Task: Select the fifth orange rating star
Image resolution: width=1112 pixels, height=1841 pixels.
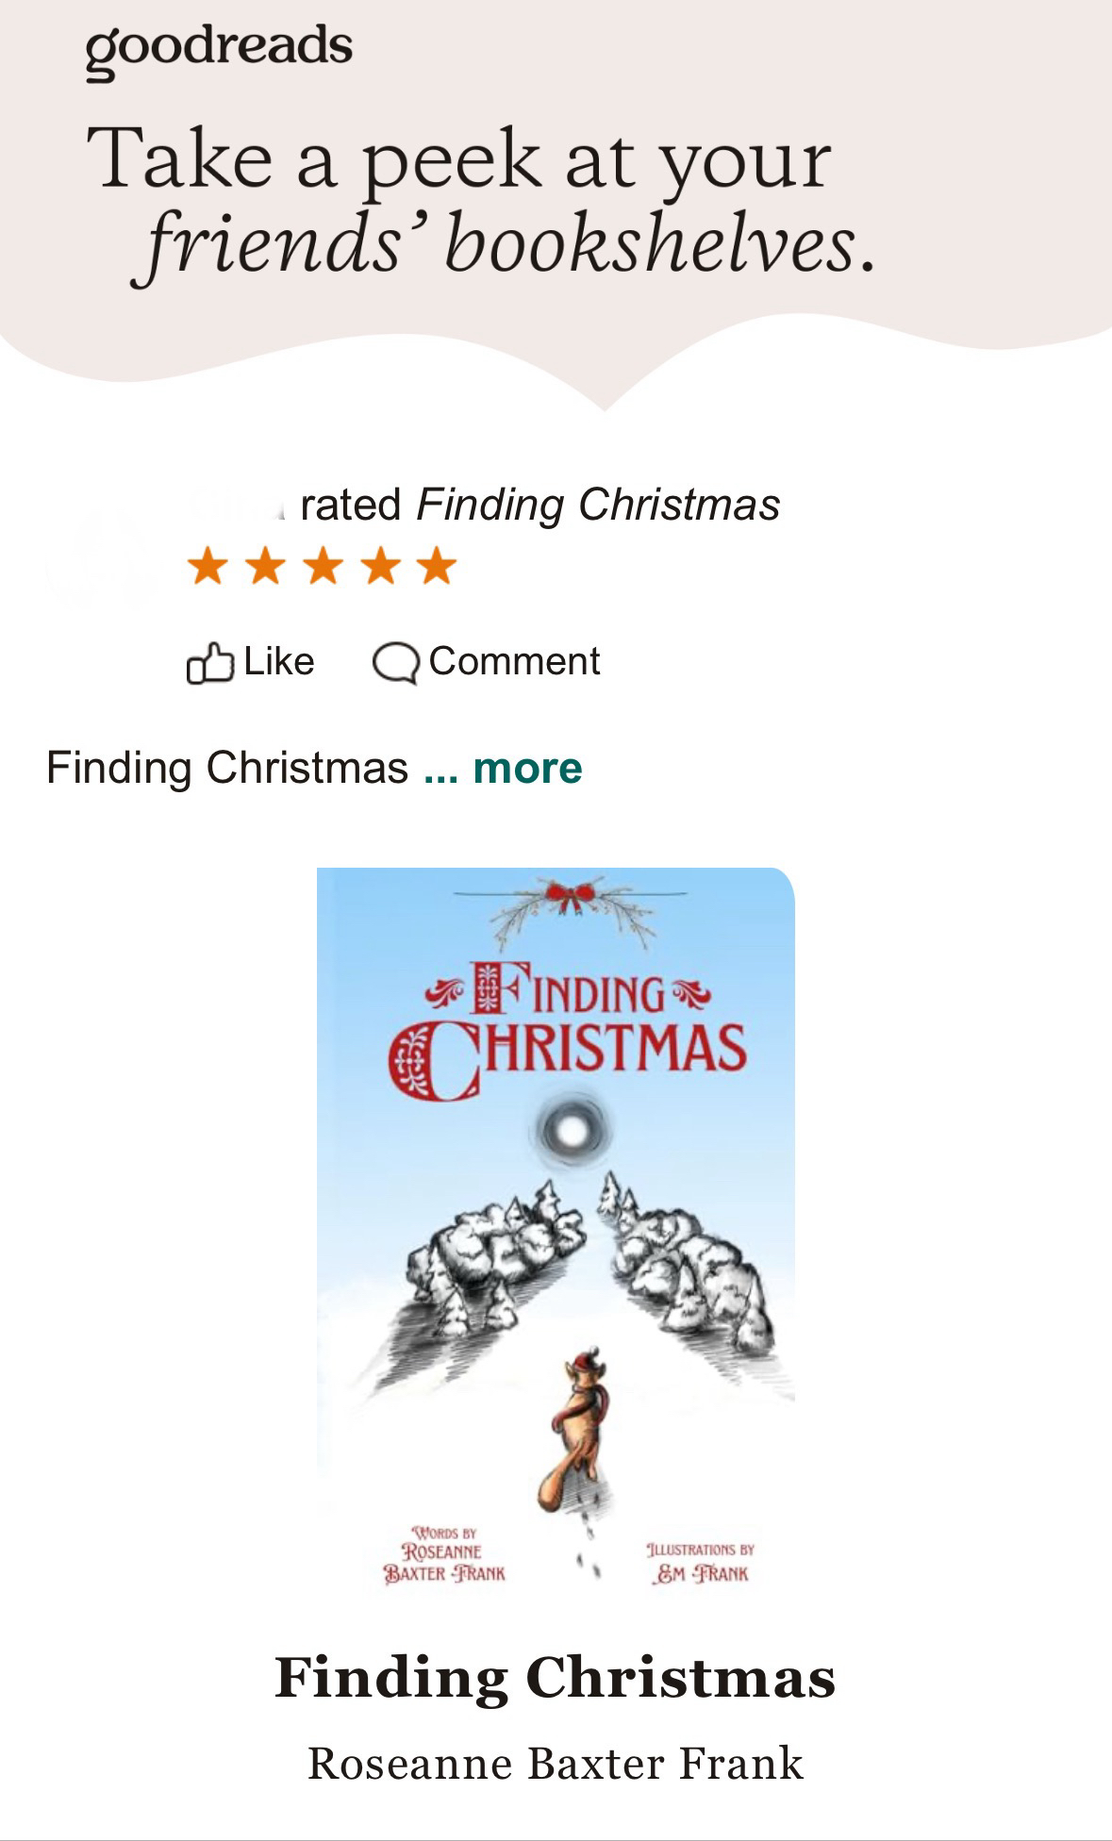Action: coord(437,567)
